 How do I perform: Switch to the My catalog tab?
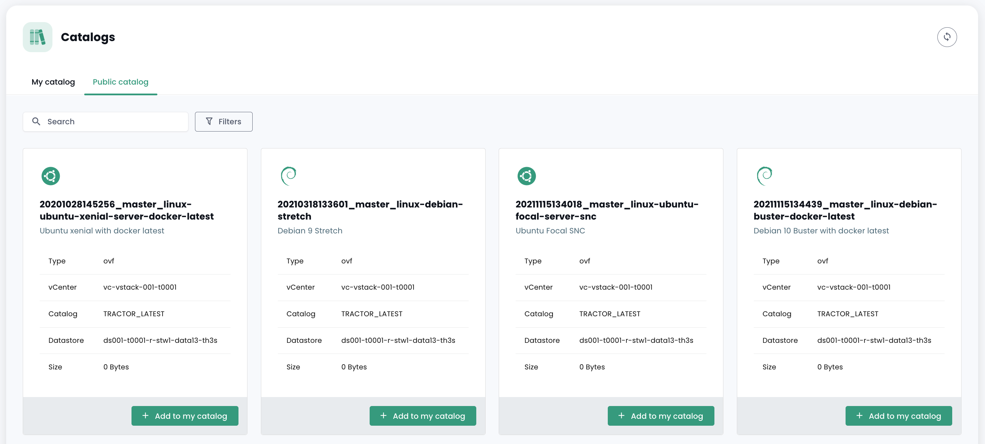pos(53,81)
